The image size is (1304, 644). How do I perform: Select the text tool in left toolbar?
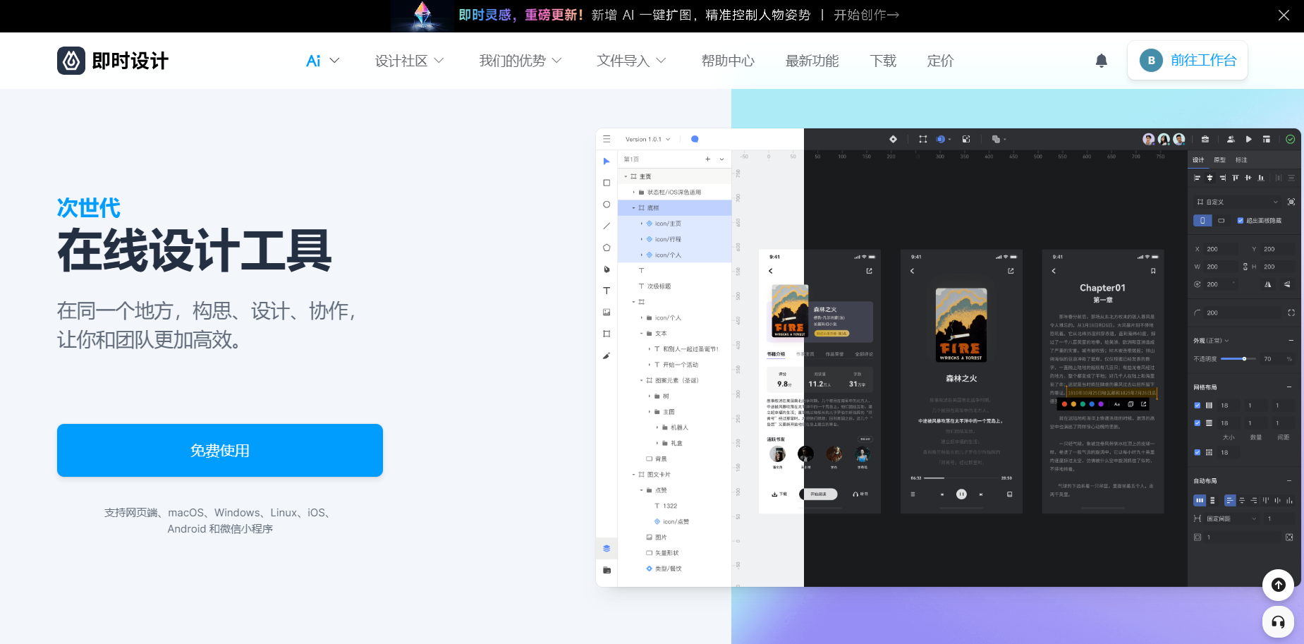[x=607, y=291]
